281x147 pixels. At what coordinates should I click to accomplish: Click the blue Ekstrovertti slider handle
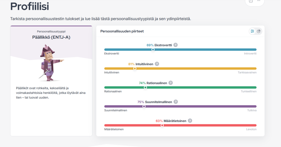[x=153, y=50]
